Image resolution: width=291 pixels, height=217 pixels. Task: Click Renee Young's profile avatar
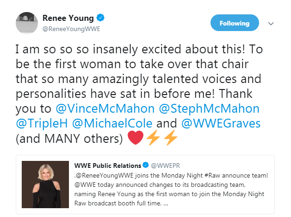pos(27,22)
